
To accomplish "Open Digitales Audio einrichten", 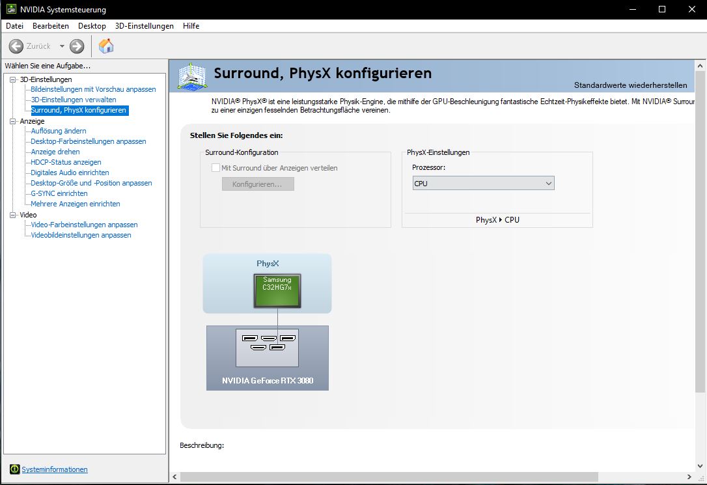I will (70, 172).
